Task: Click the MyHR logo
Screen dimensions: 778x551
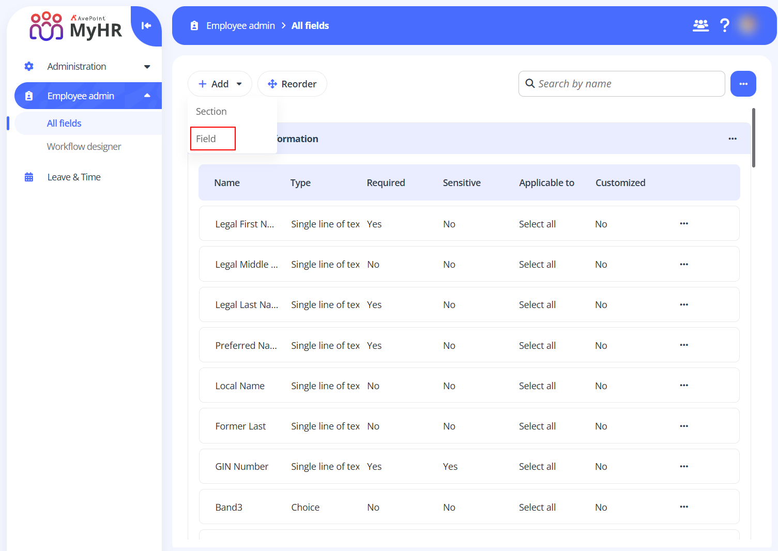Action: click(x=75, y=26)
